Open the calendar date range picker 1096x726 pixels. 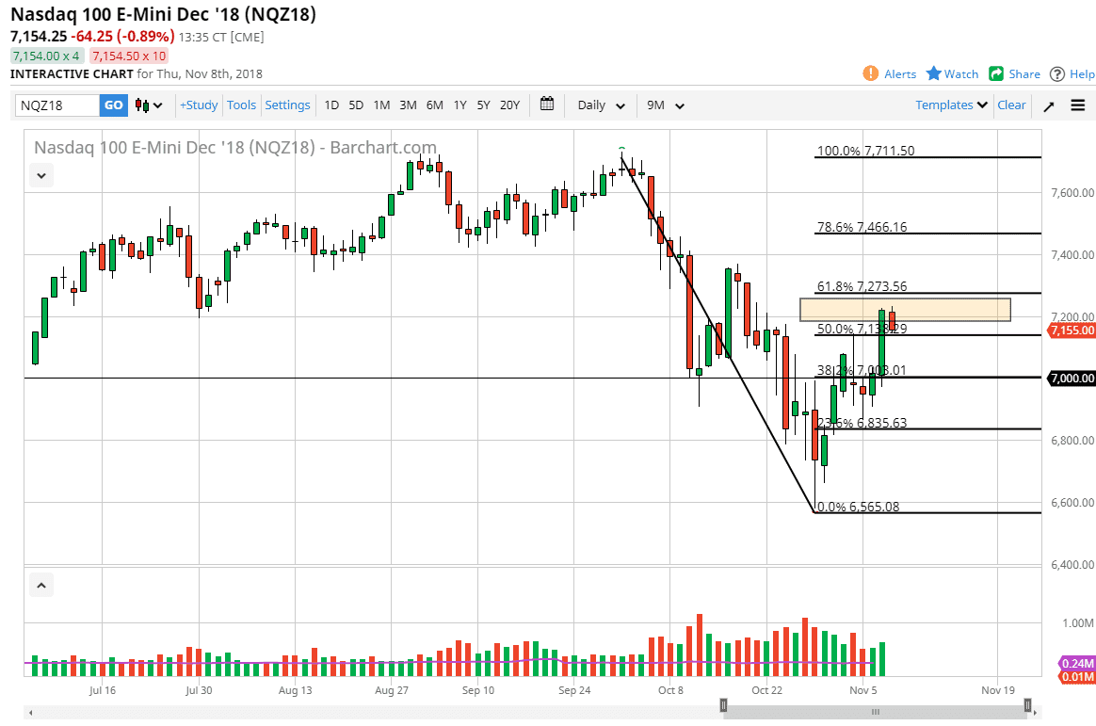point(547,105)
